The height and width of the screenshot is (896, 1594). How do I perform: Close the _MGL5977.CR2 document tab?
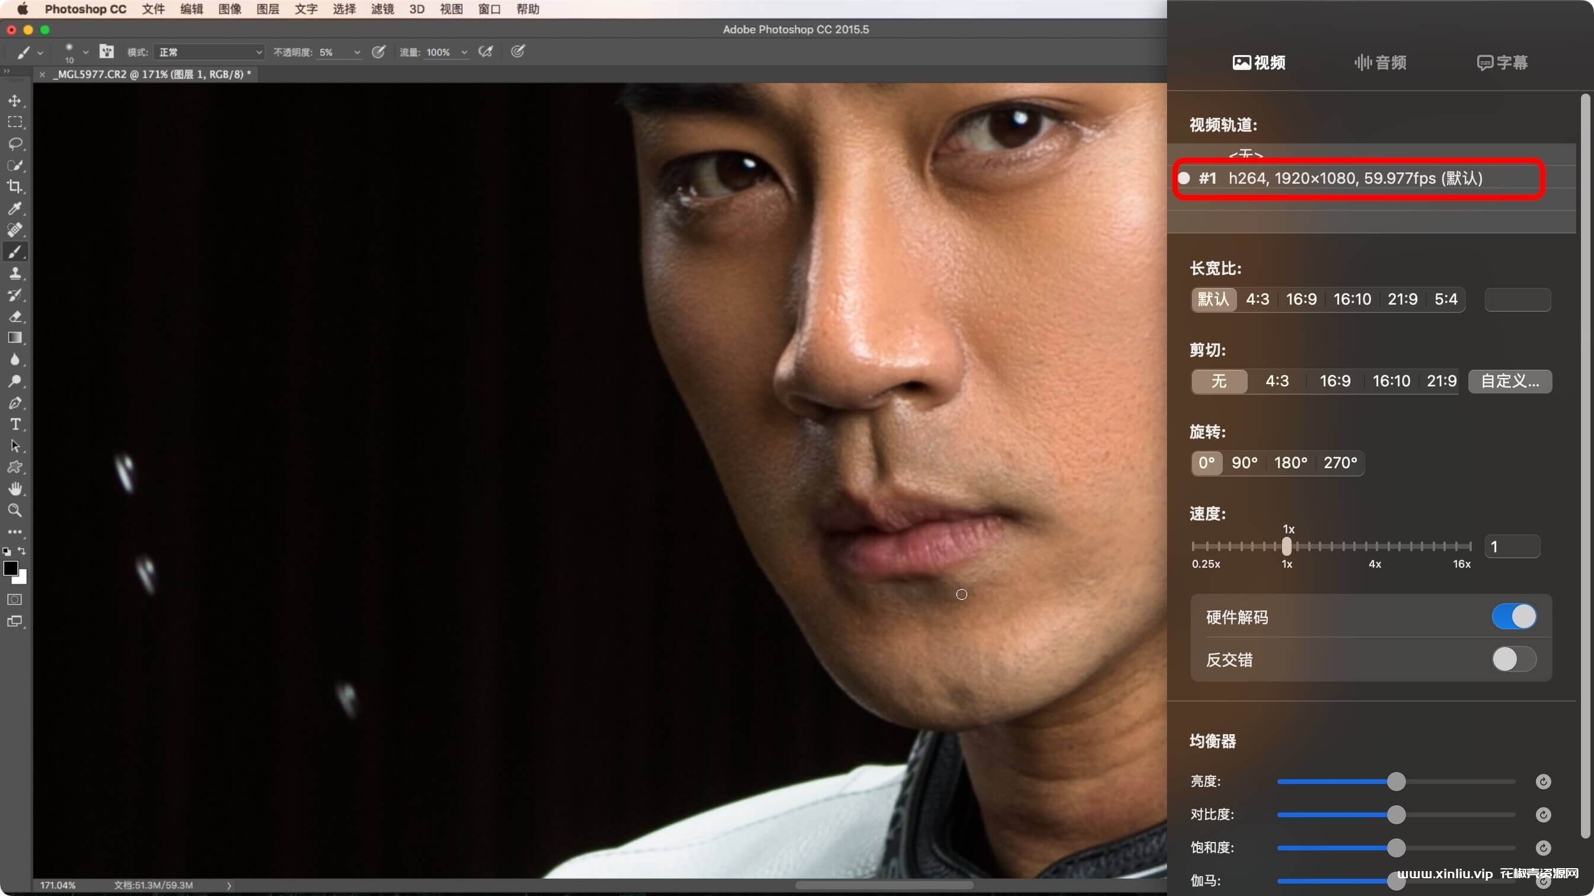(42, 74)
